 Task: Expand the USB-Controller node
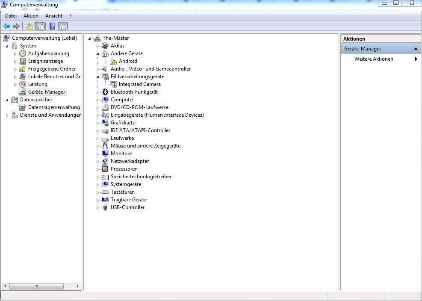click(x=97, y=208)
